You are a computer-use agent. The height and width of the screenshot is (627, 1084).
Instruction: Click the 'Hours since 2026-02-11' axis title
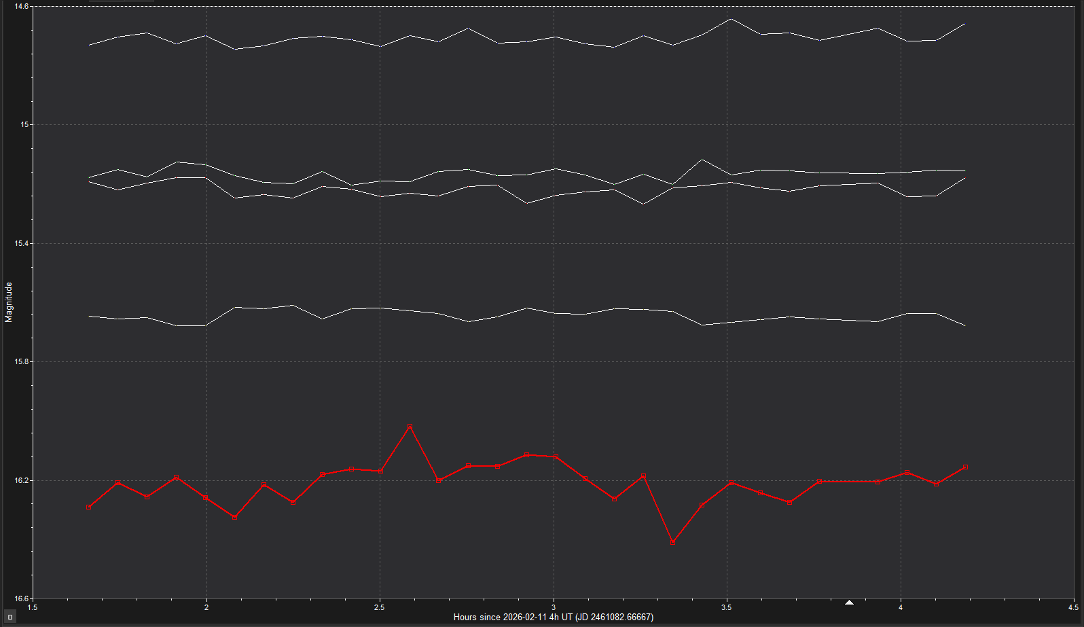point(553,617)
